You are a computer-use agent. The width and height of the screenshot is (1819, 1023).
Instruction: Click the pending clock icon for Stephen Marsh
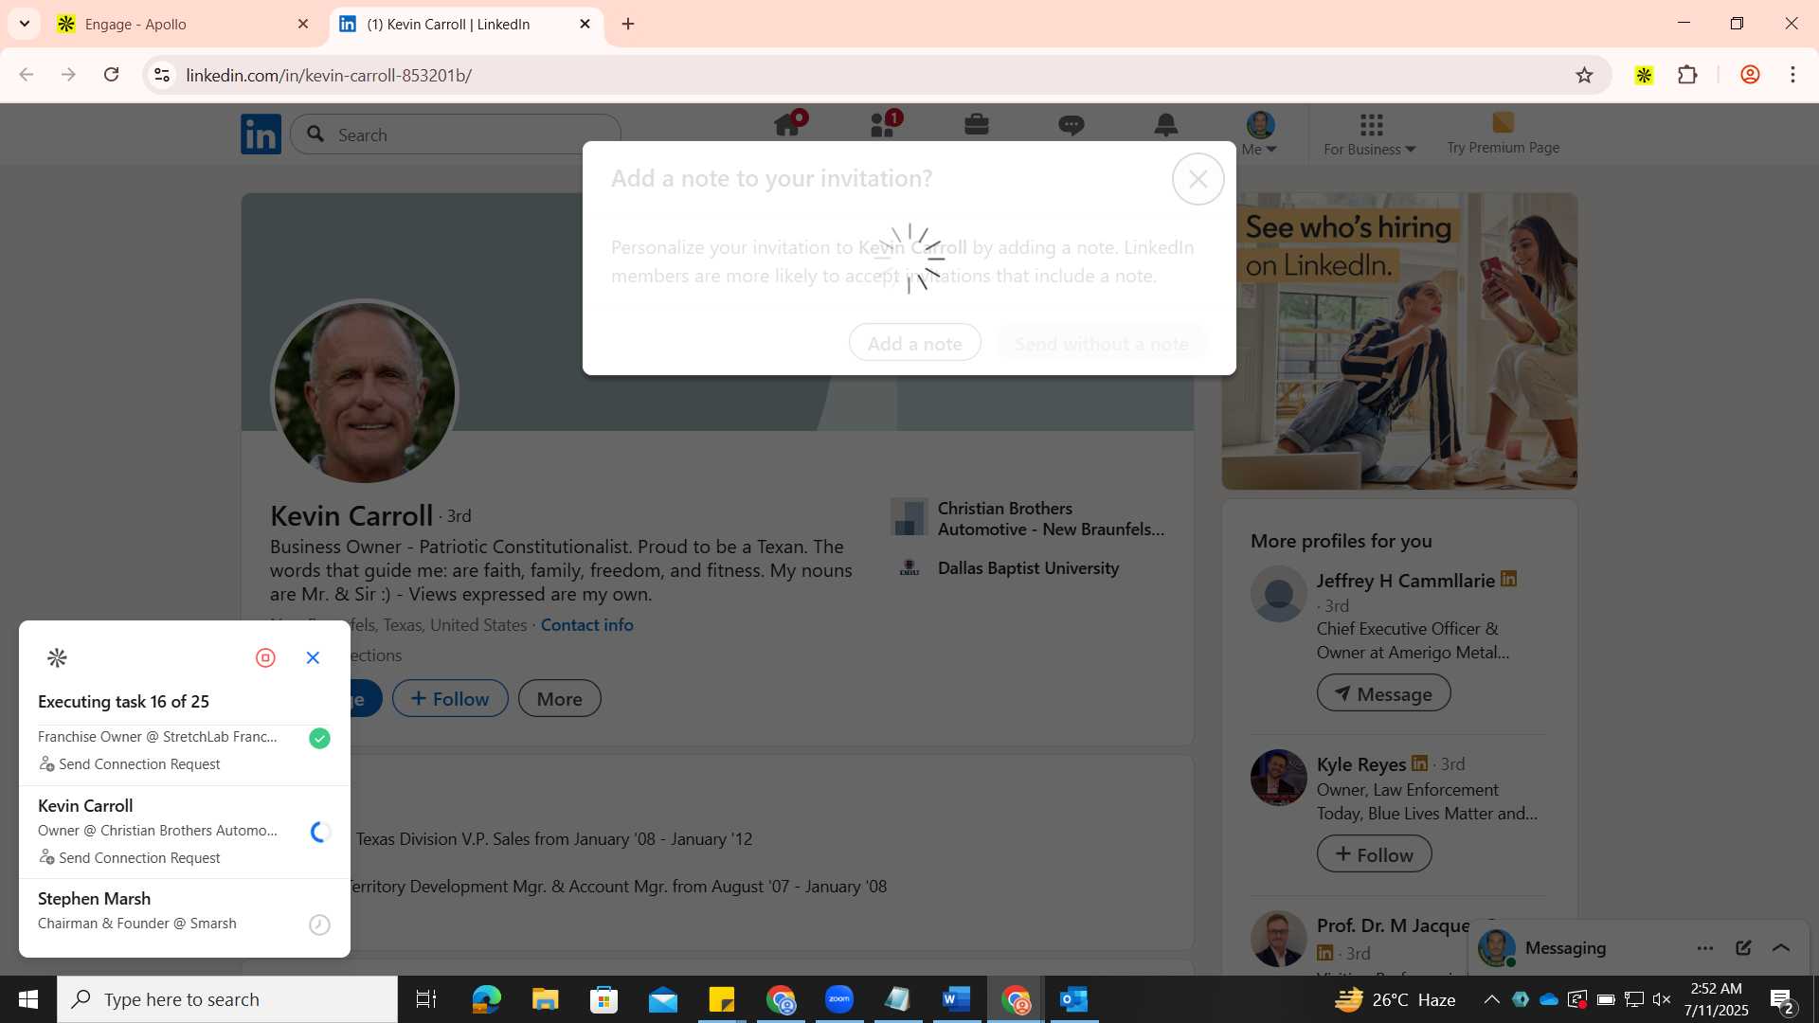(320, 924)
